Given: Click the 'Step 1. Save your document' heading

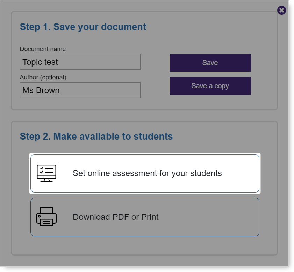Looking at the screenshot, I should pyautogui.click(x=83, y=27).
